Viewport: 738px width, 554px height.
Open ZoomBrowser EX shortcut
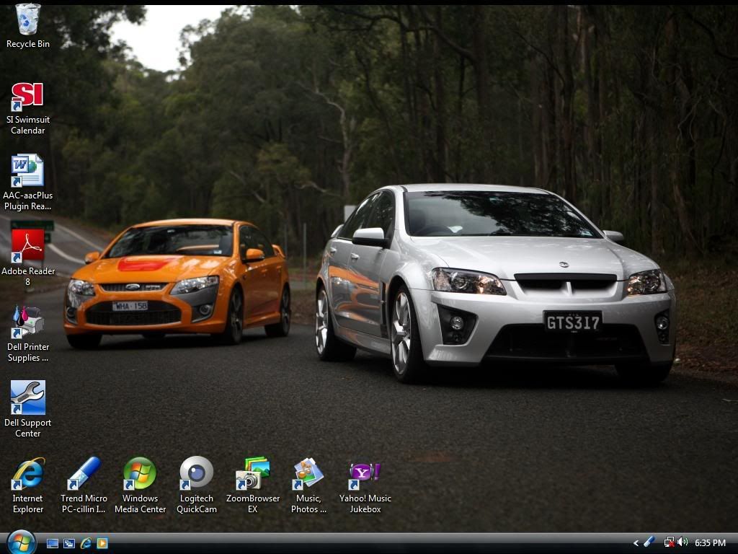pos(252,474)
